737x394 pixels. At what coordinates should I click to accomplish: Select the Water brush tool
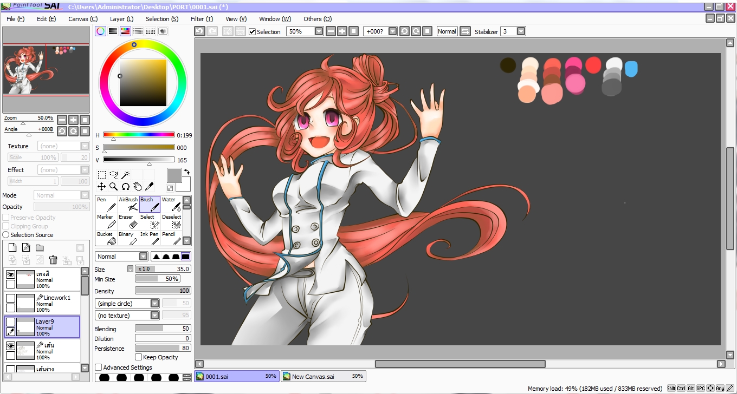171,204
